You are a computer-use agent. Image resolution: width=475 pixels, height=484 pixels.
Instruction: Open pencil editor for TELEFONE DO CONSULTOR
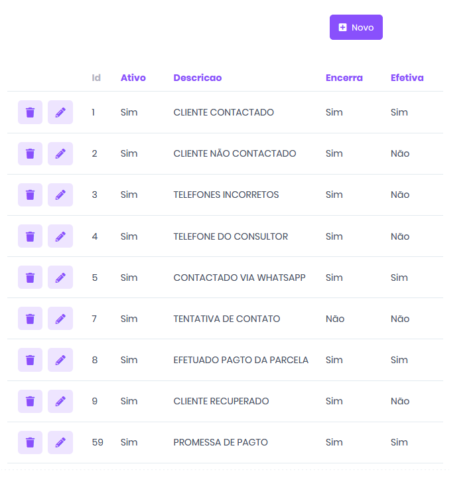click(60, 236)
